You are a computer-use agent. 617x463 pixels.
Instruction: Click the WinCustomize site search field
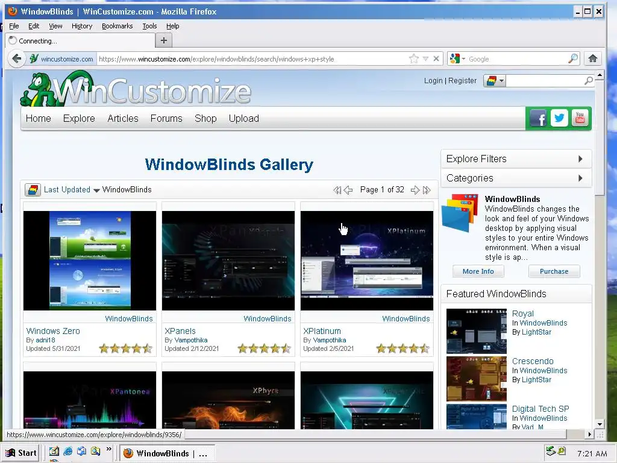[545, 81]
